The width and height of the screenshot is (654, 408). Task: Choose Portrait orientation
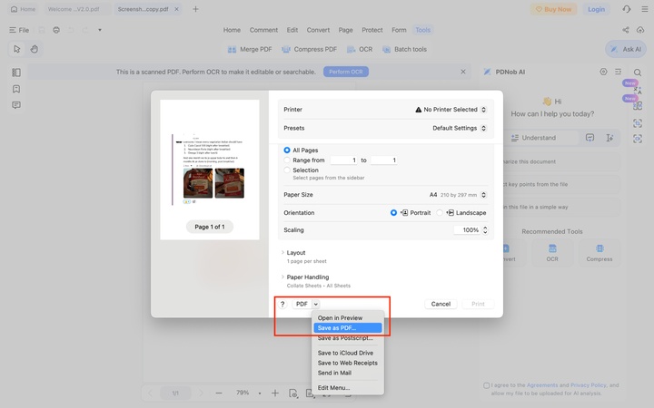click(x=393, y=213)
